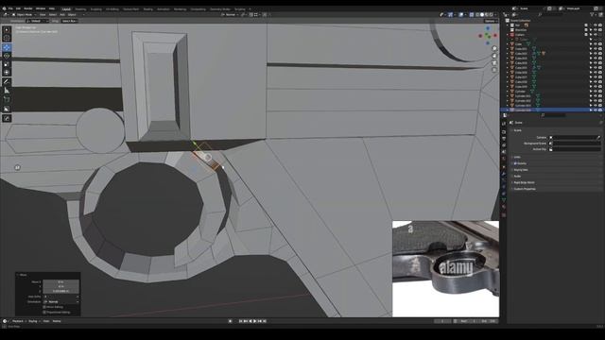Switch to rendered viewport shading
Viewport: 605px width, 340px height.
[491, 15]
